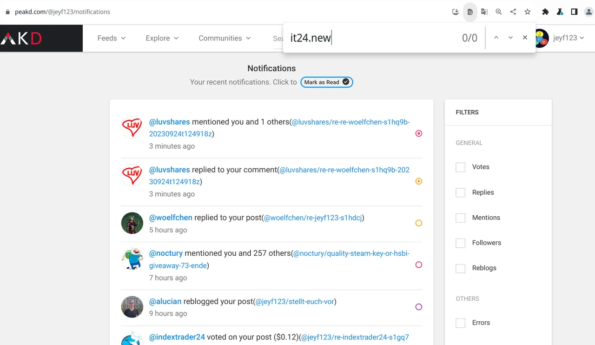595x345 pixels.
Task: Enable the Followers filter checkbox
Action: 461,243
